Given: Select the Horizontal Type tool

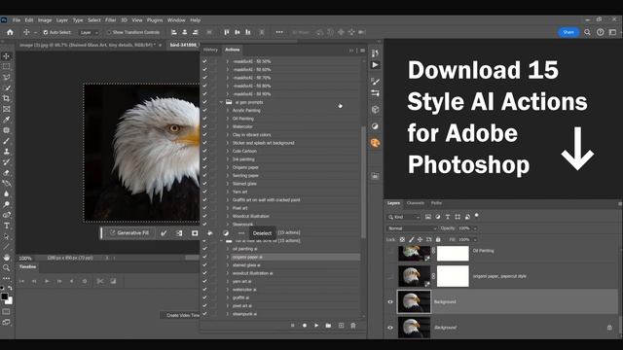Looking at the screenshot, I should 7,226.
